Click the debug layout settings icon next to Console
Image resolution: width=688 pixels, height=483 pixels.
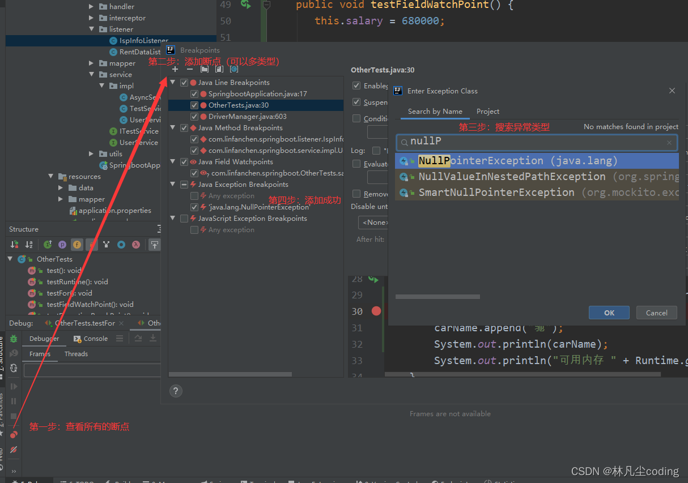[120, 338]
